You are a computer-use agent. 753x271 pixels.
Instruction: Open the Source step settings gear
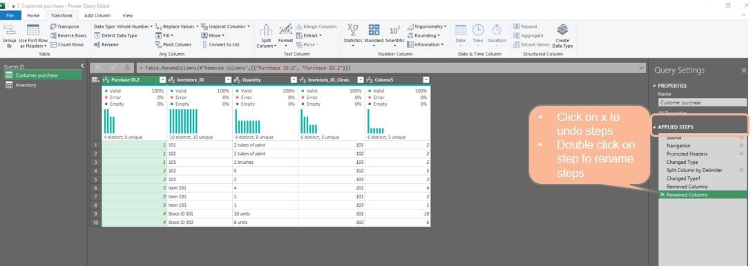tap(741, 138)
